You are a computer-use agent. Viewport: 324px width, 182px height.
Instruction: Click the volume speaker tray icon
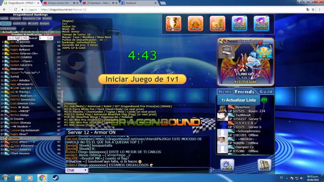click(302, 178)
